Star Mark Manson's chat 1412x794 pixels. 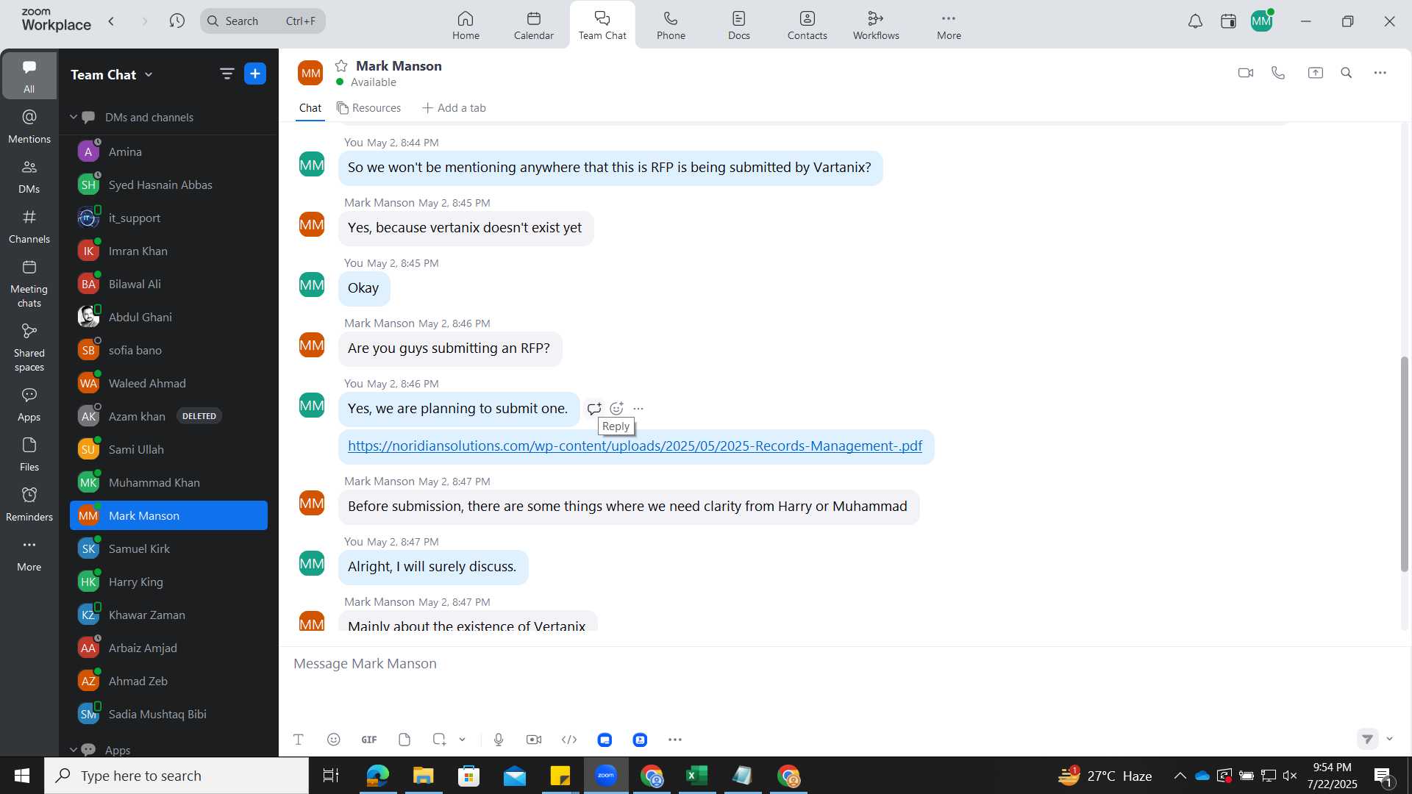tap(341, 66)
